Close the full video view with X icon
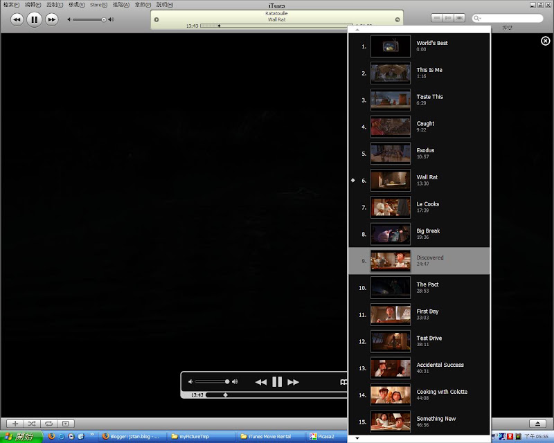 tap(545, 41)
